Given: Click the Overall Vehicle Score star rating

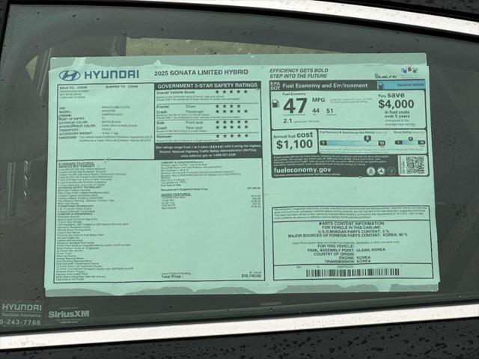Looking at the screenshot, I should (231, 91).
